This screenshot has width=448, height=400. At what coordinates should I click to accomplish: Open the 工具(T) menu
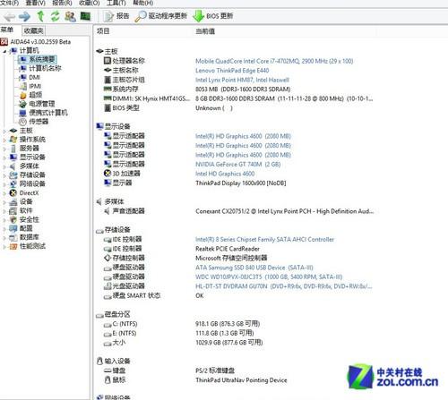pos(116,3)
